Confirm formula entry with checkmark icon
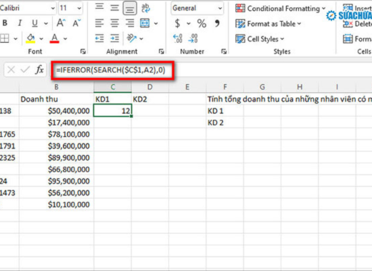Image resolution: width=372 pixels, height=271 pixels. [25, 70]
